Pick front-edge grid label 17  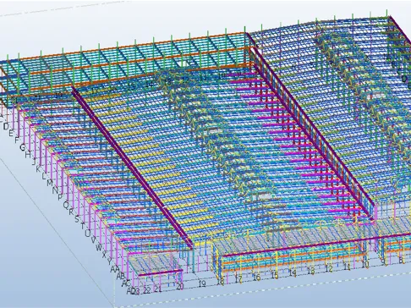(238, 279)
